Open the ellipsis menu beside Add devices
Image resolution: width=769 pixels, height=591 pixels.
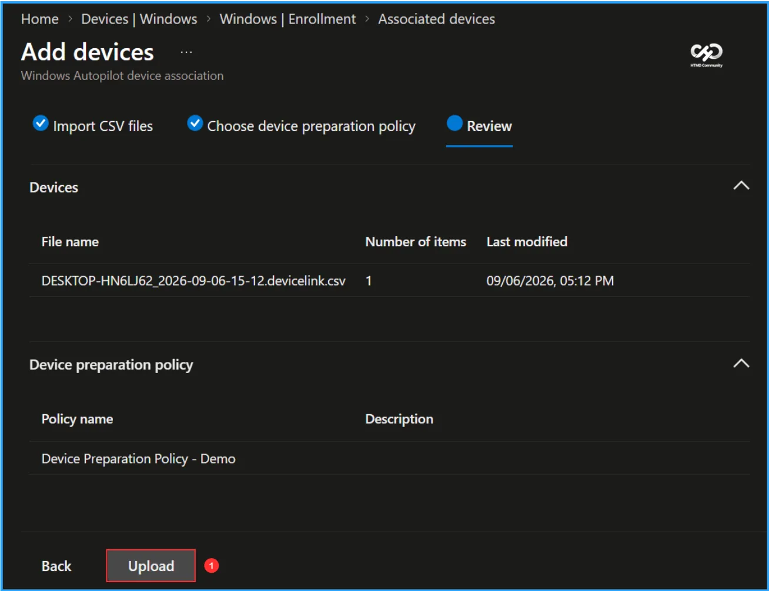(186, 52)
